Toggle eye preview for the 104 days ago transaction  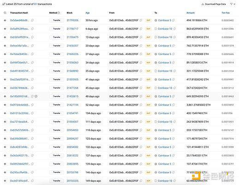[x=5, y=113]
